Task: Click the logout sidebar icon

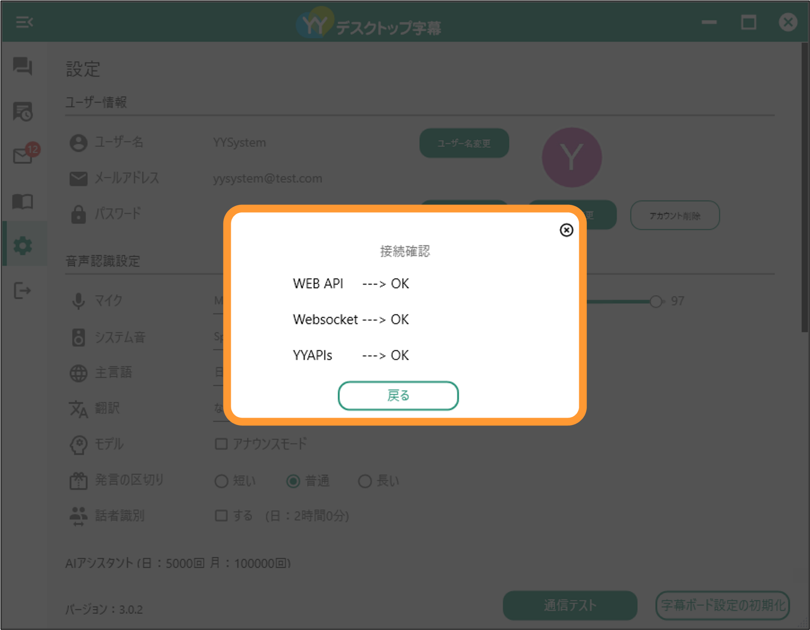Action: click(23, 290)
